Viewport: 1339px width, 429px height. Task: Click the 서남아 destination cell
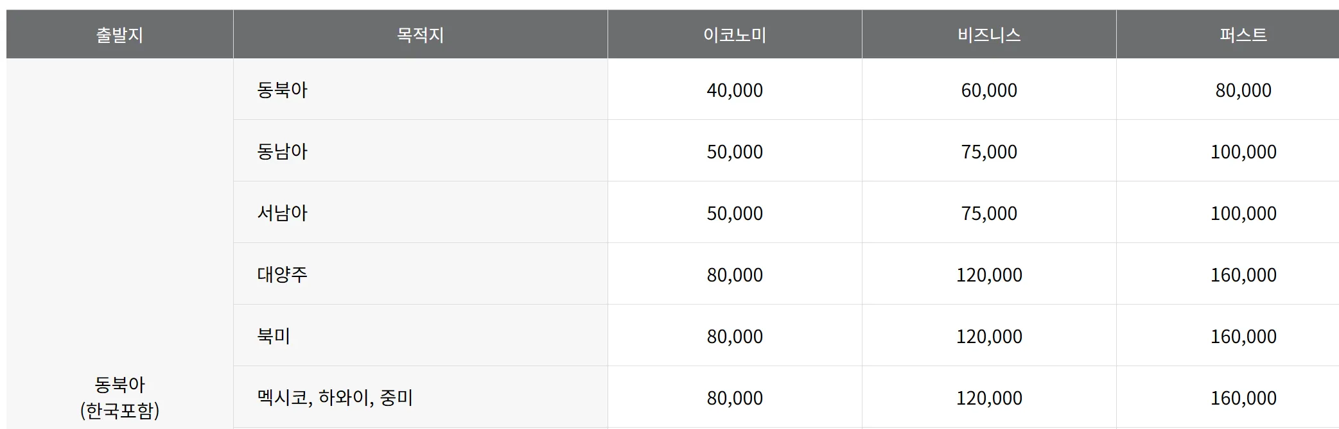point(283,213)
